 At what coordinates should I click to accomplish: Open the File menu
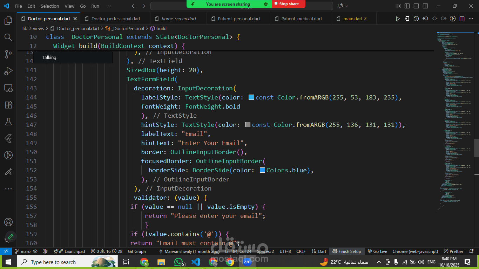[19, 6]
